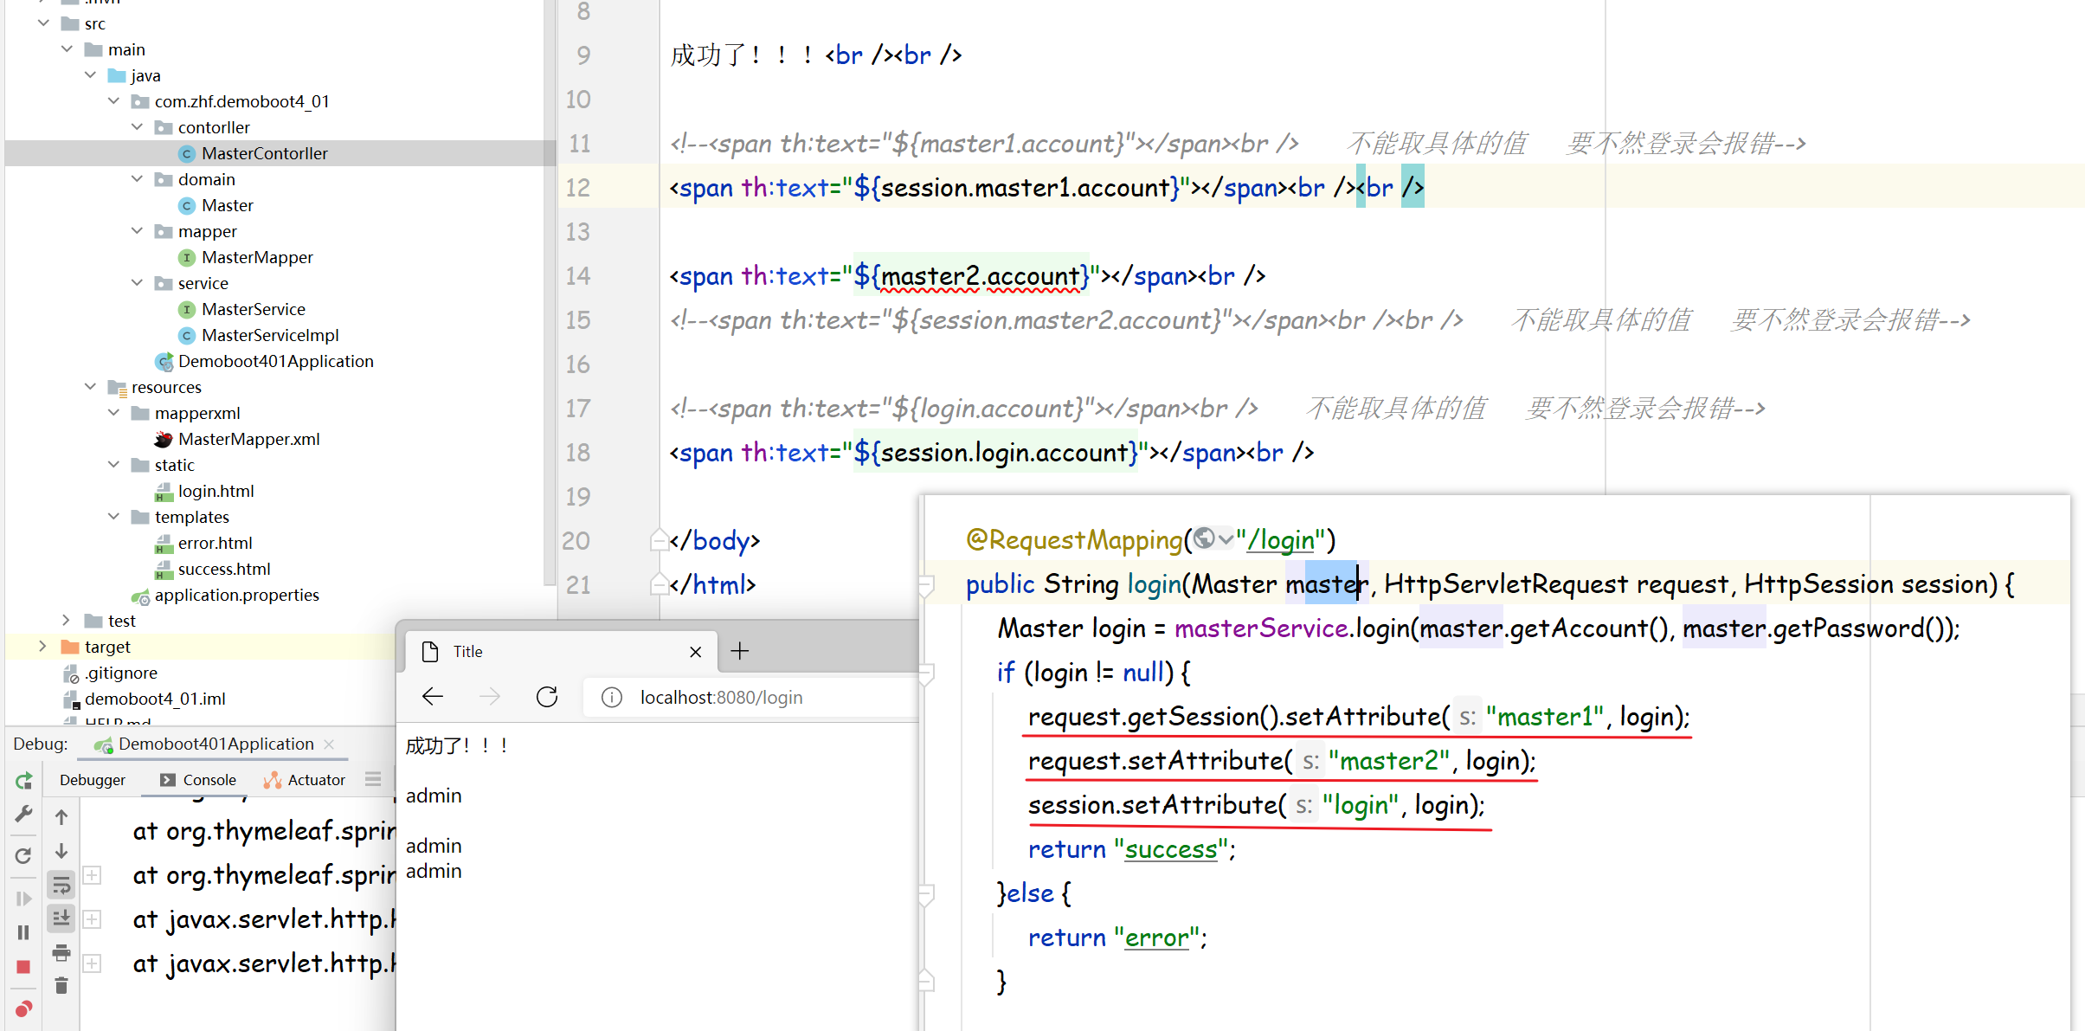The width and height of the screenshot is (2085, 1031).
Task: Toggle soft-wrap in console
Action: [x=61, y=885]
